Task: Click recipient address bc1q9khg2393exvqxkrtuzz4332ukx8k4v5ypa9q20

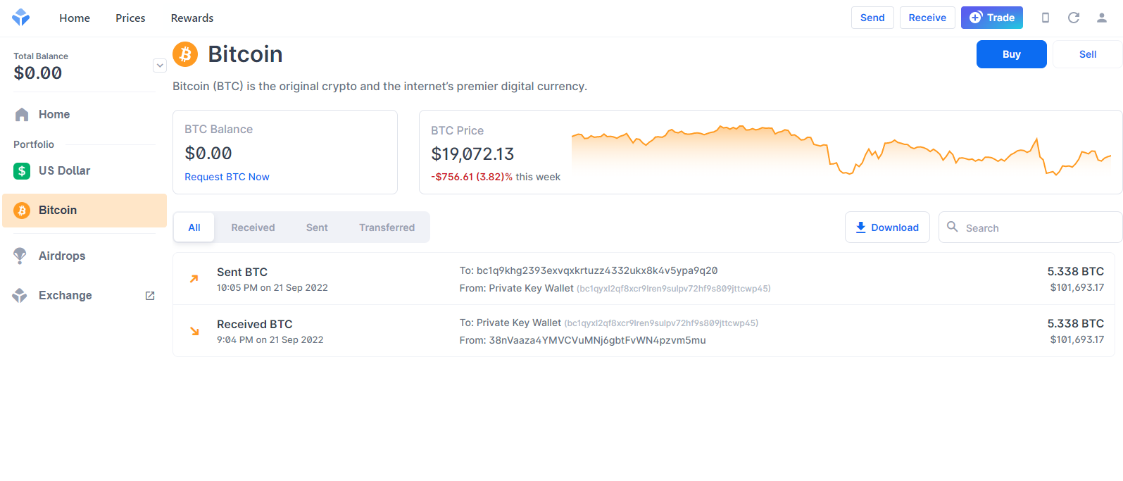Action: point(597,270)
